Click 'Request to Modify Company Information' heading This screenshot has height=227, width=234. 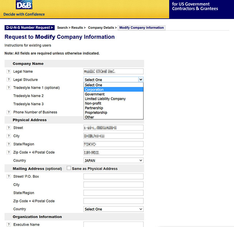pyautogui.click(x=60, y=37)
